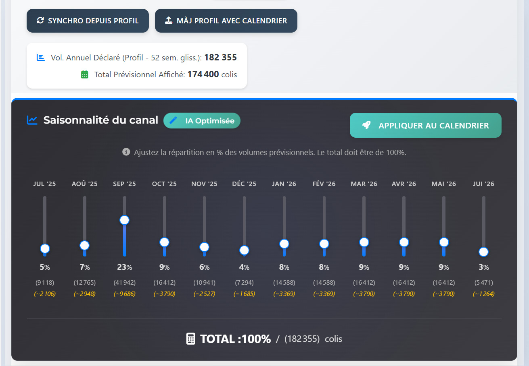Click the (~1 685) estimate under DÉC '25
This screenshot has width=529, height=366.
click(244, 294)
